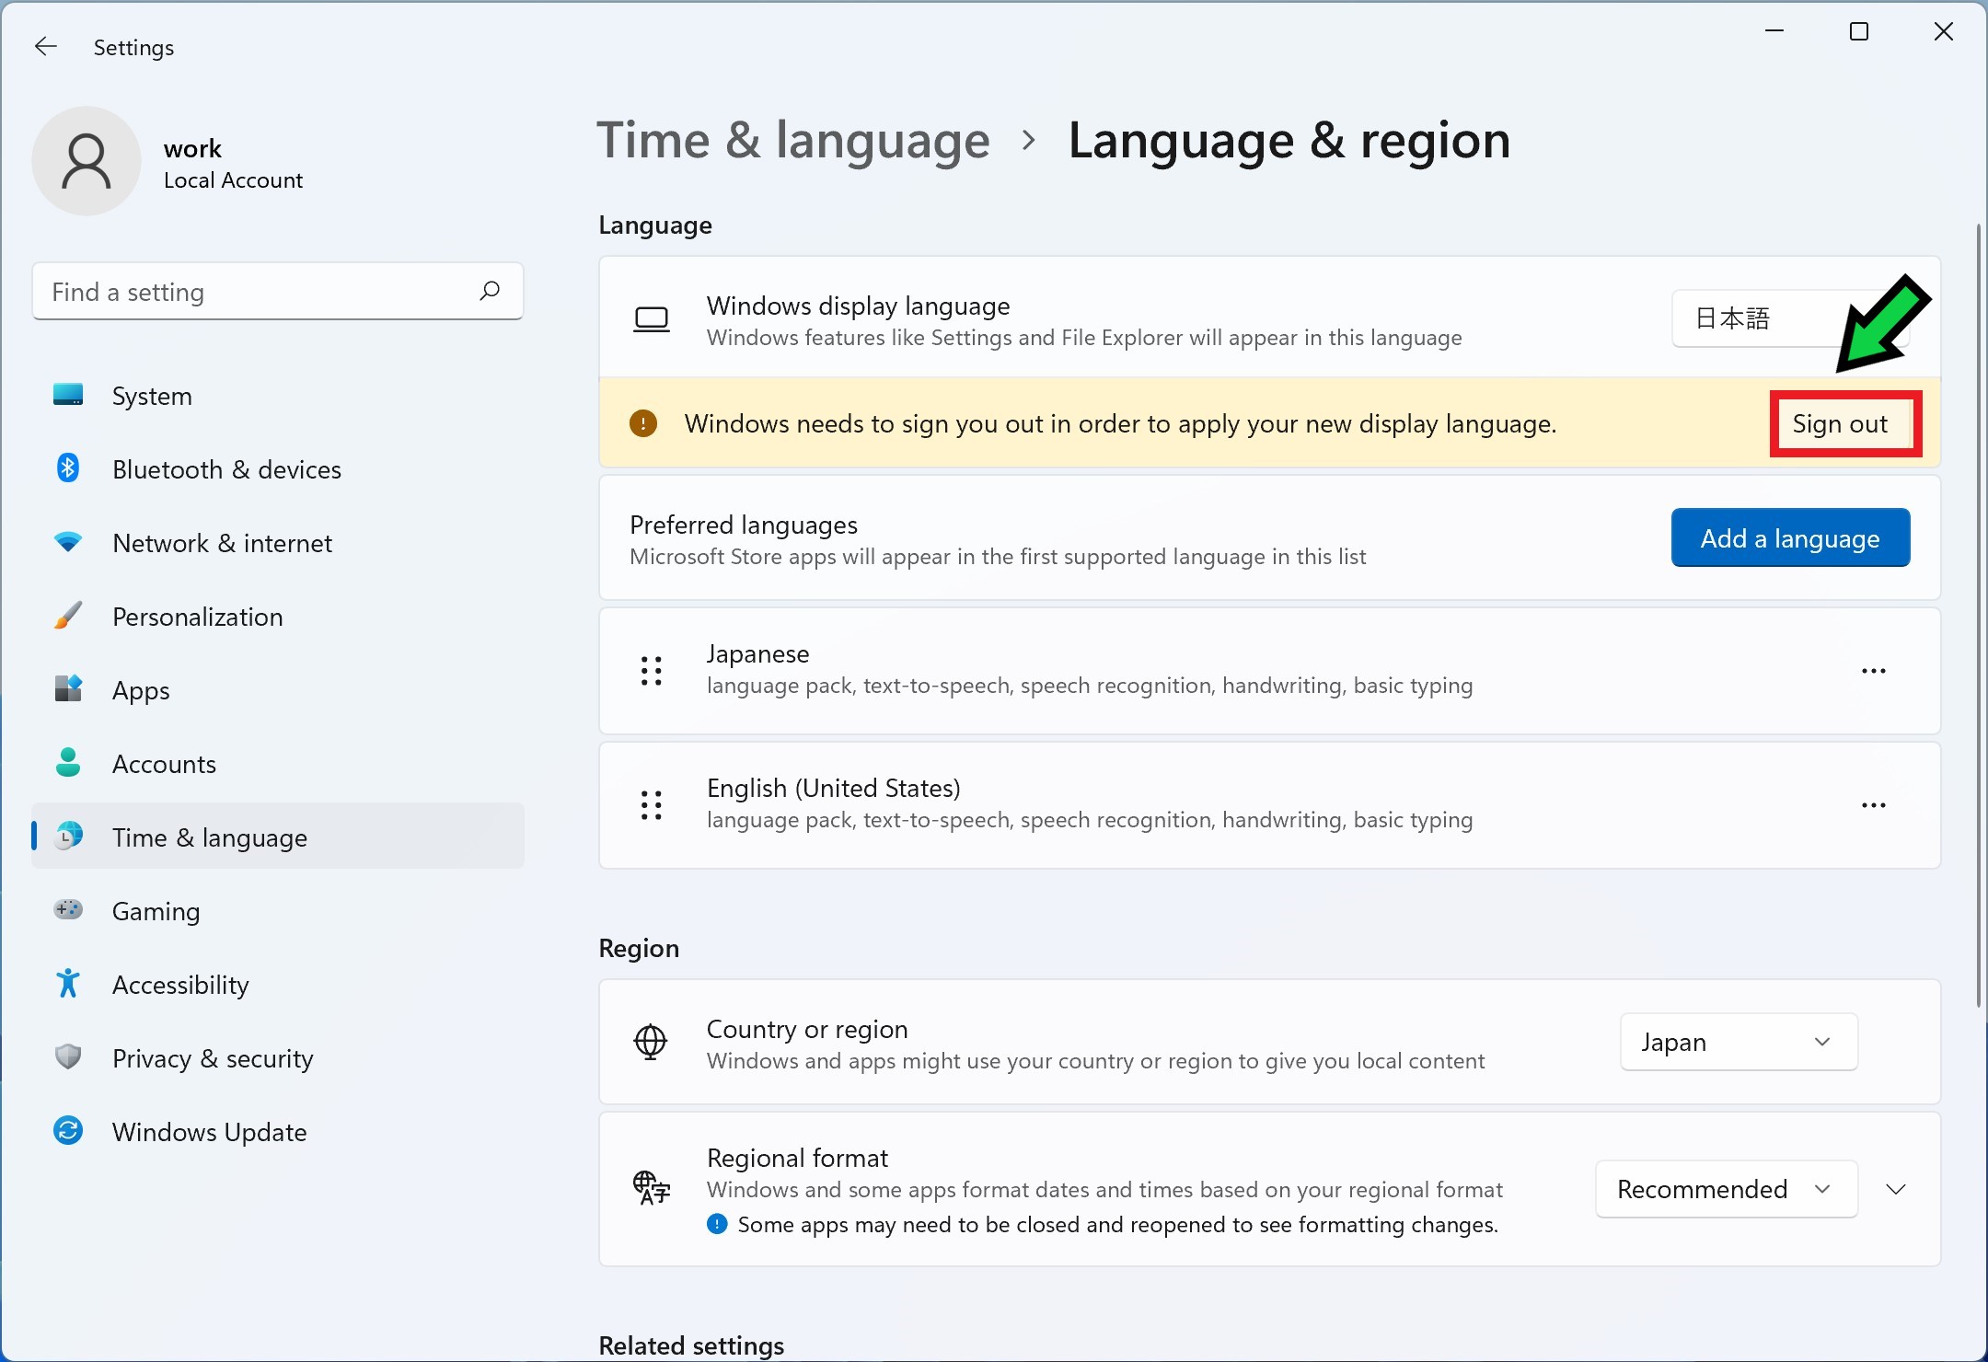Go to Time & language breadcrumb
1988x1362 pixels.
[793, 141]
